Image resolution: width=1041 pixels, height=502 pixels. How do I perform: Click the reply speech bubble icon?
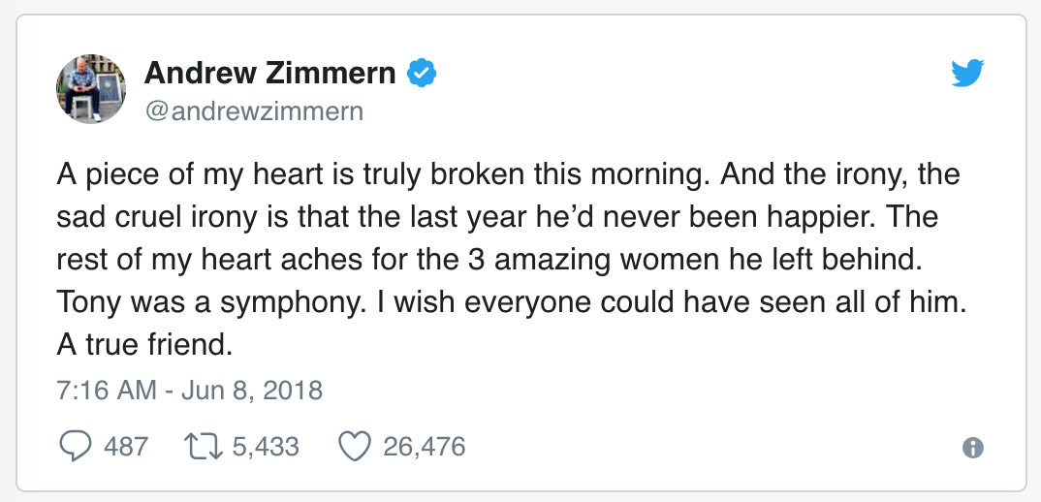(76, 446)
